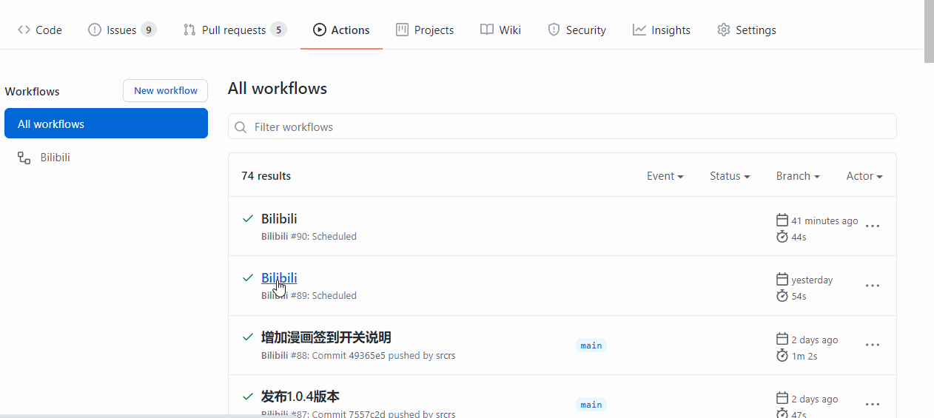Screen dimensions: 934x418
Task: Expand the Event filter dropdown
Action: [665, 176]
